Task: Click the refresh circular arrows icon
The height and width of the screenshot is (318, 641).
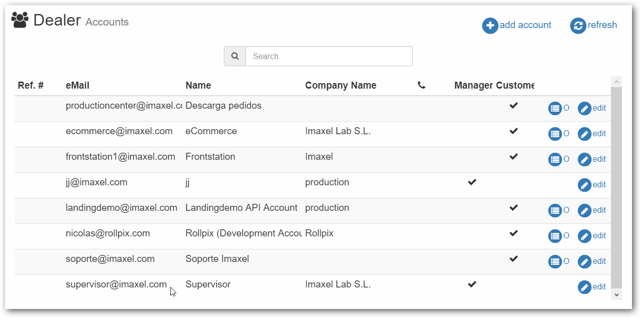Action: [x=578, y=26]
